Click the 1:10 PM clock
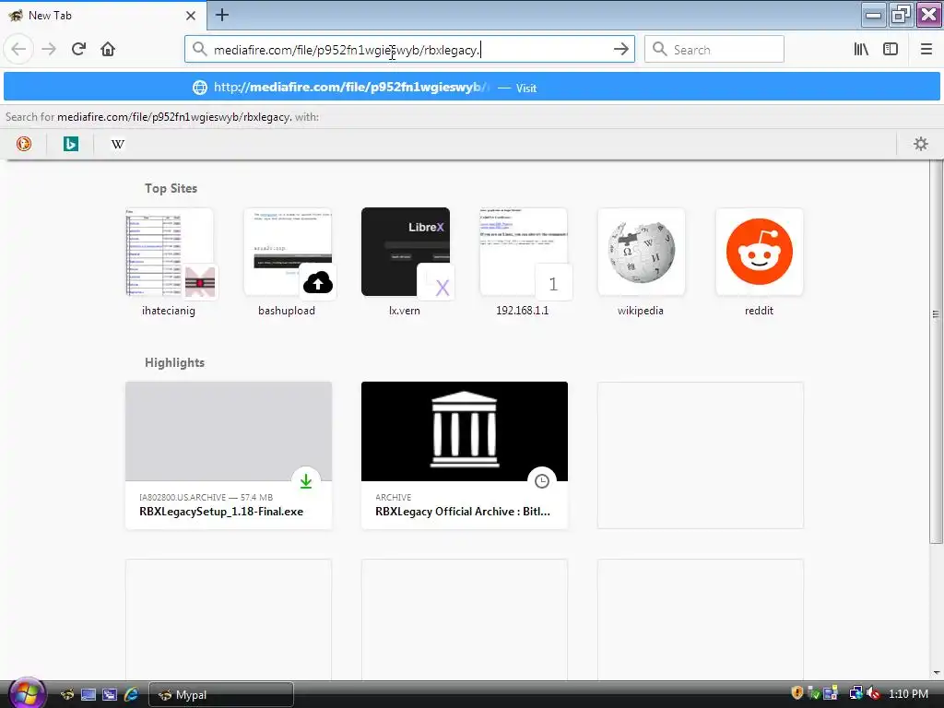This screenshot has width=944, height=708. [x=908, y=693]
